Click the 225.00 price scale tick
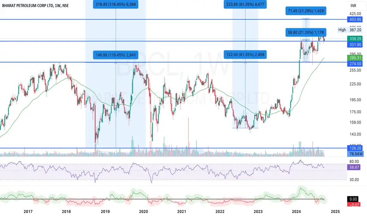 click(355, 84)
